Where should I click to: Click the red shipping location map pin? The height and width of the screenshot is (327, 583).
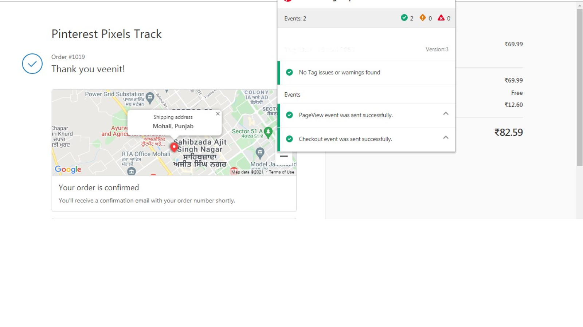tap(174, 147)
